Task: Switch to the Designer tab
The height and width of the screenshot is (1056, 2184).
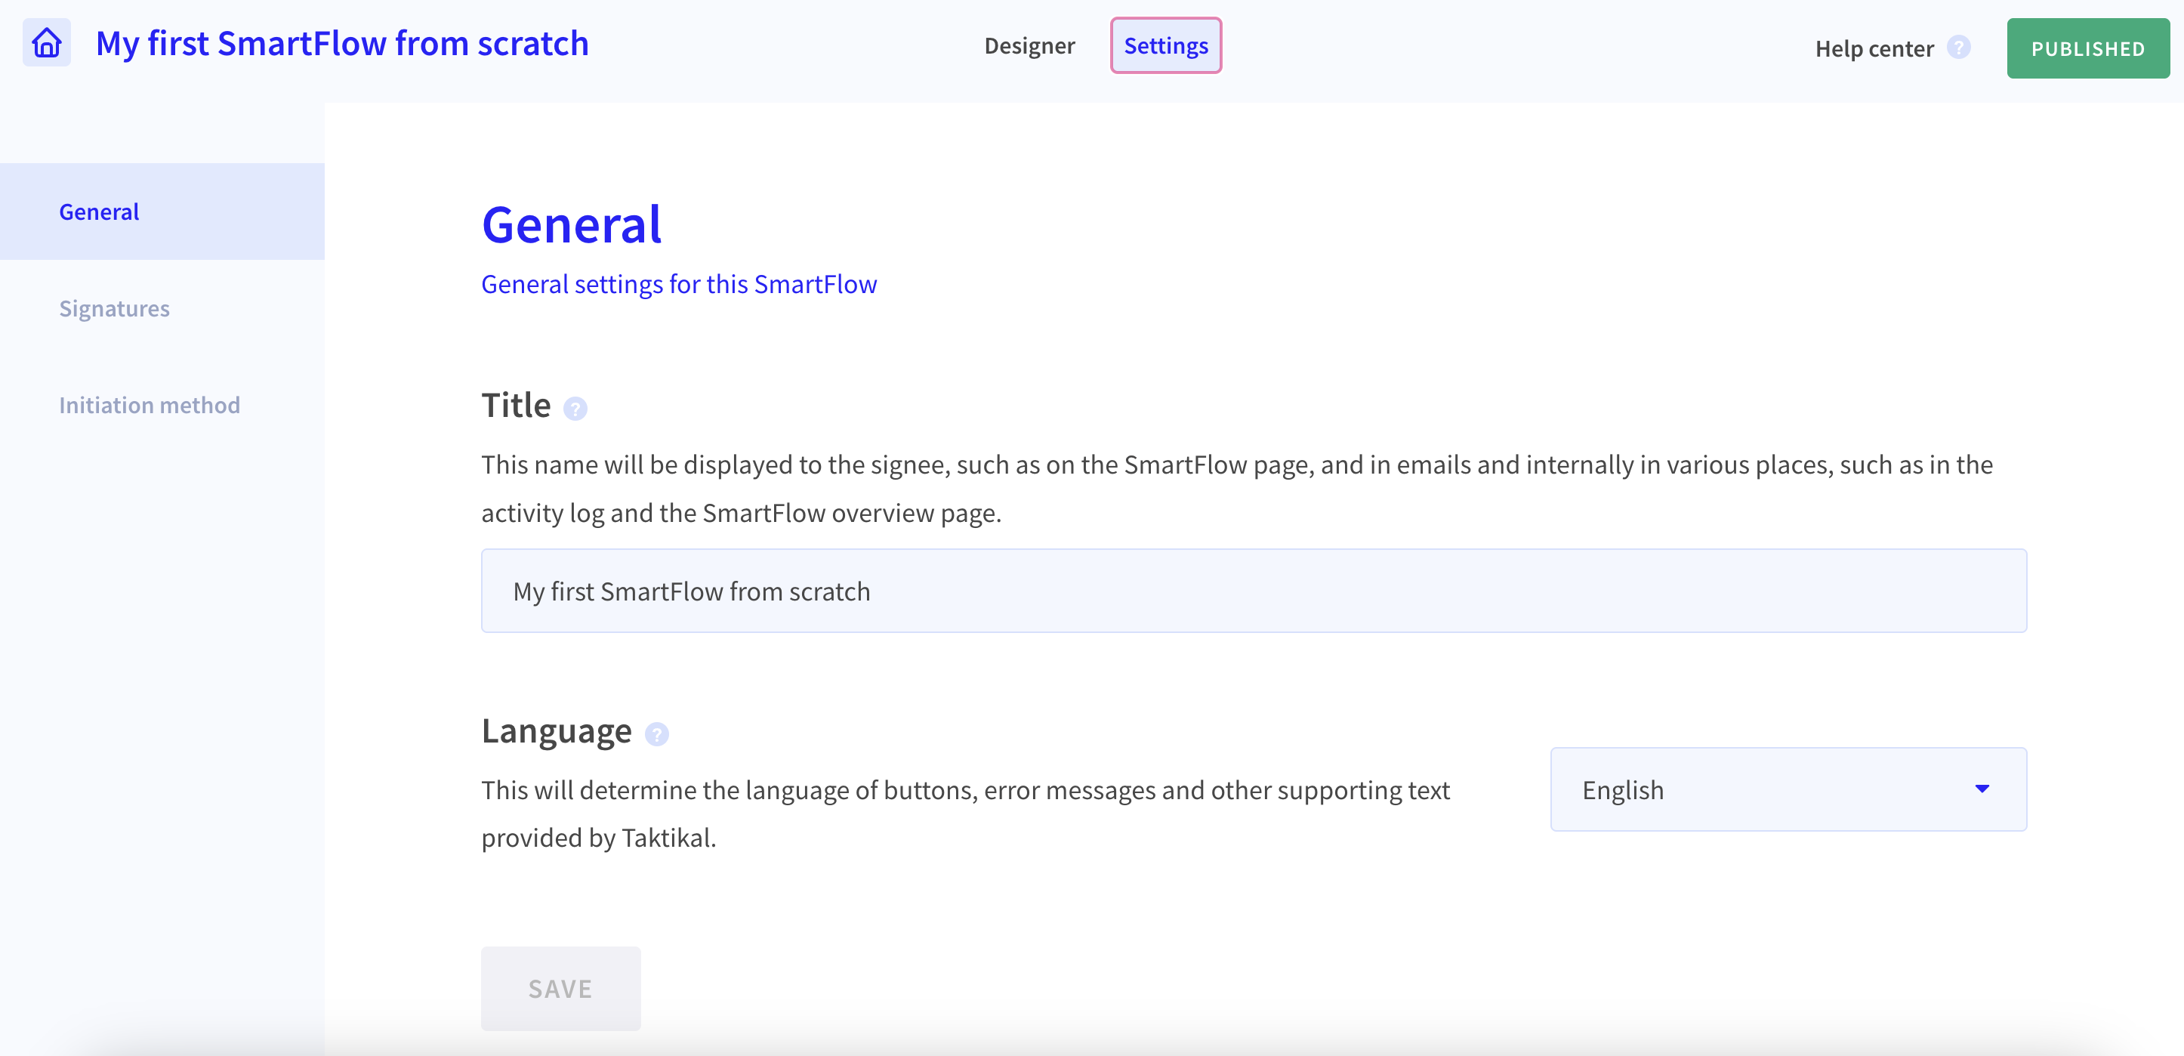Action: pyautogui.click(x=1029, y=46)
